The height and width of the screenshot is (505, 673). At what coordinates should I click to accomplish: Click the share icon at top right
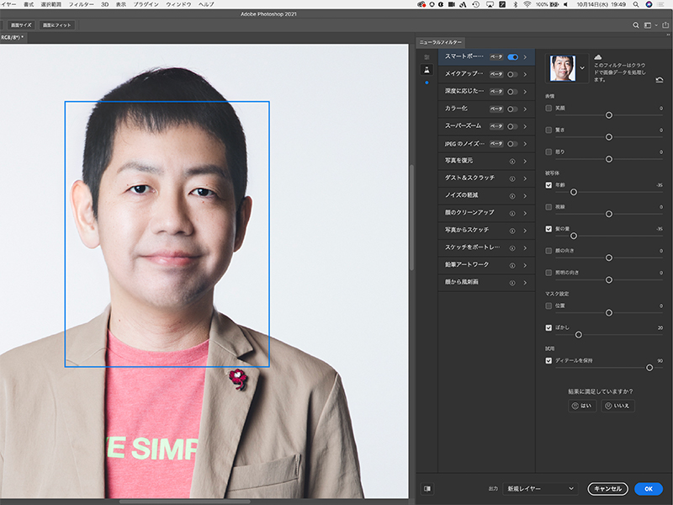(x=664, y=25)
